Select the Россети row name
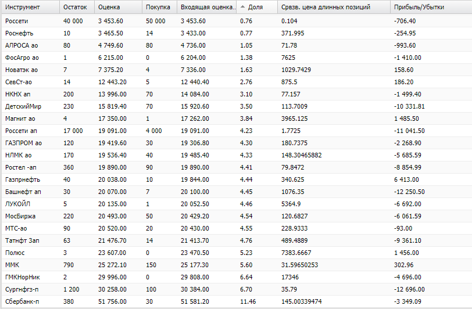 point(16,21)
